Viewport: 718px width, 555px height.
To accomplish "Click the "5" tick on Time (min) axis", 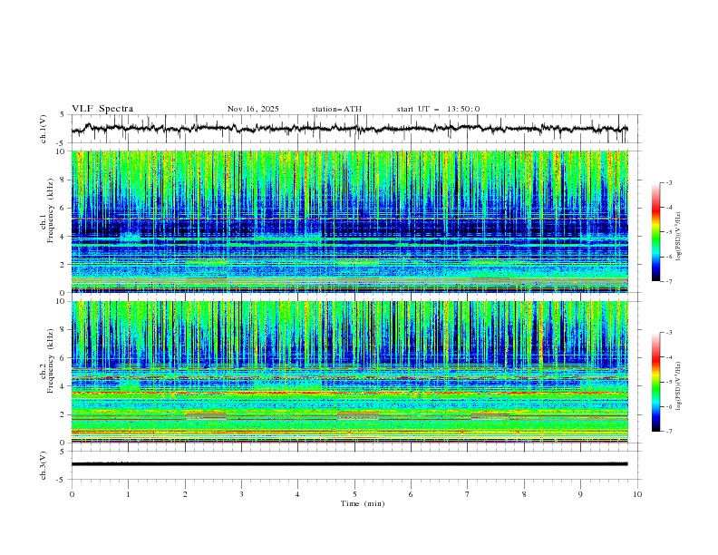I will [x=354, y=494].
